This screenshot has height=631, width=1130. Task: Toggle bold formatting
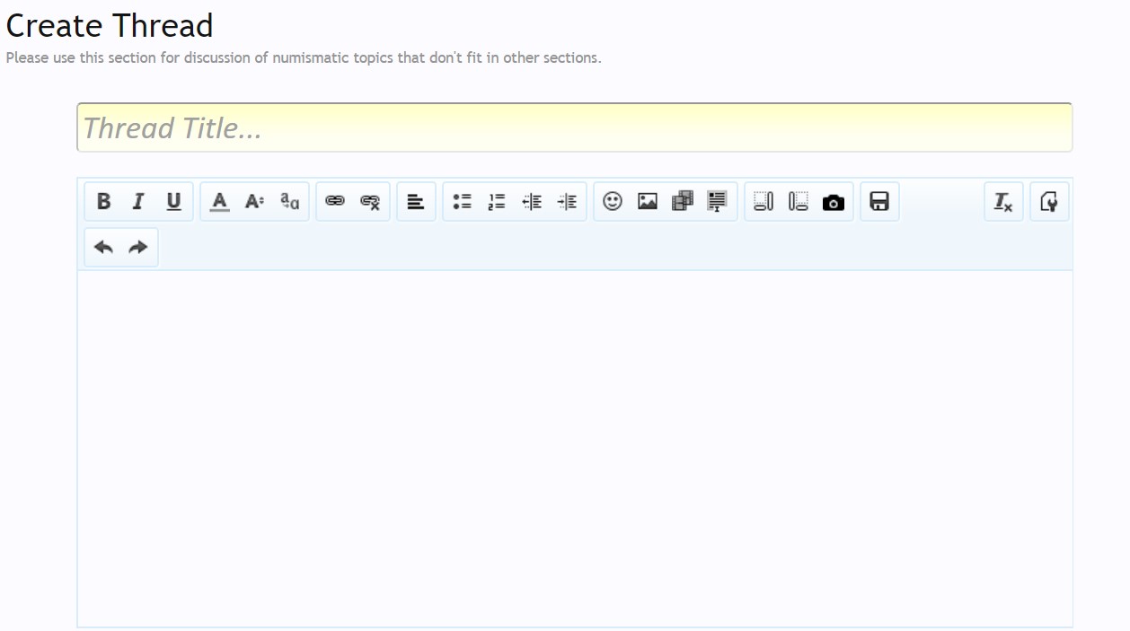(x=103, y=202)
